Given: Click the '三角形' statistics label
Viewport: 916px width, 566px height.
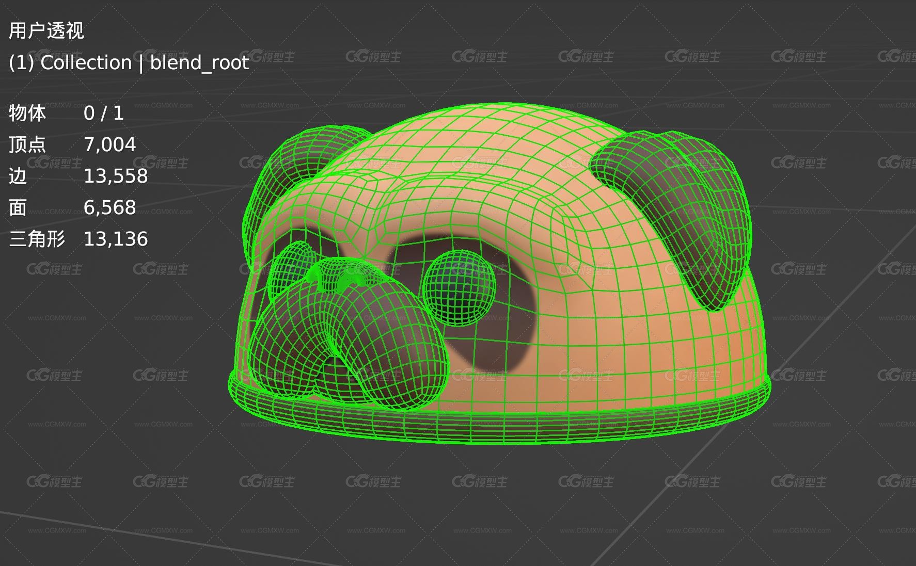Looking at the screenshot, I should point(37,239).
